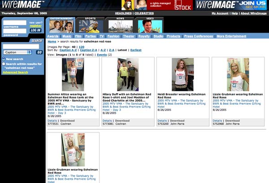The width and height of the screenshot is (269, 183).
Task: Open the Studio category
Action: click(158, 36)
